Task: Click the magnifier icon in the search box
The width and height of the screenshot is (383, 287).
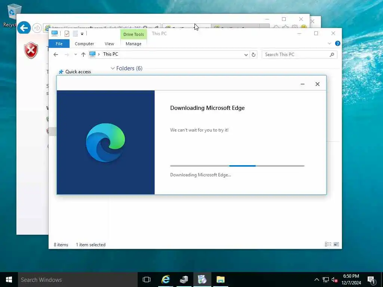Action: tap(332, 55)
